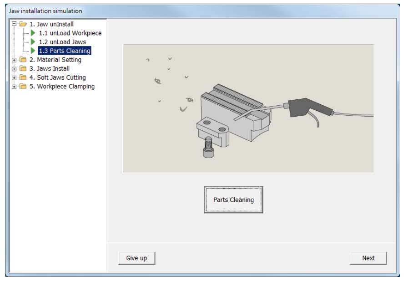Click the folder icon beside Material Setting
The height and width of the screenshot is (282, 408).
click(23, 60)
